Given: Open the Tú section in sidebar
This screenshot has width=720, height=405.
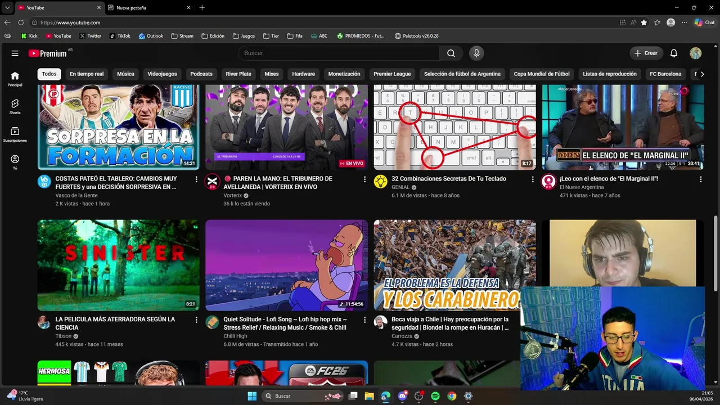Looking at the screenshot, I should [x=15, y=162].
